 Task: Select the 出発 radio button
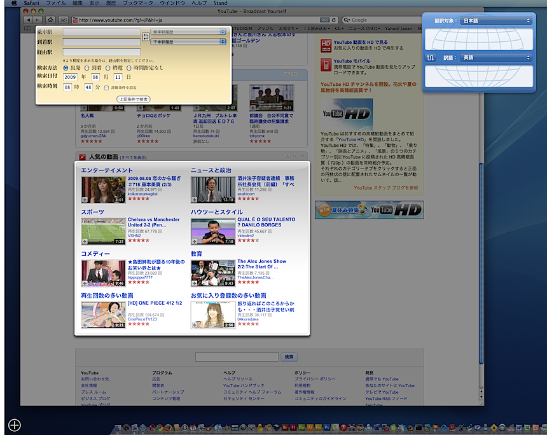[66, 68]
